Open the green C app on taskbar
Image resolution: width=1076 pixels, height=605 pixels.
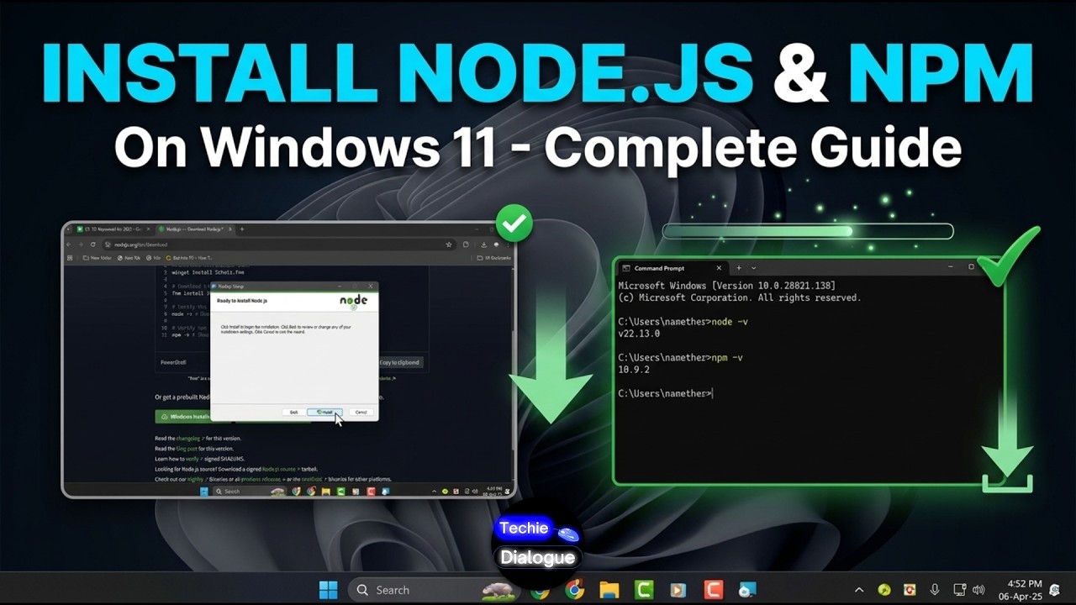tap(645, 590)
